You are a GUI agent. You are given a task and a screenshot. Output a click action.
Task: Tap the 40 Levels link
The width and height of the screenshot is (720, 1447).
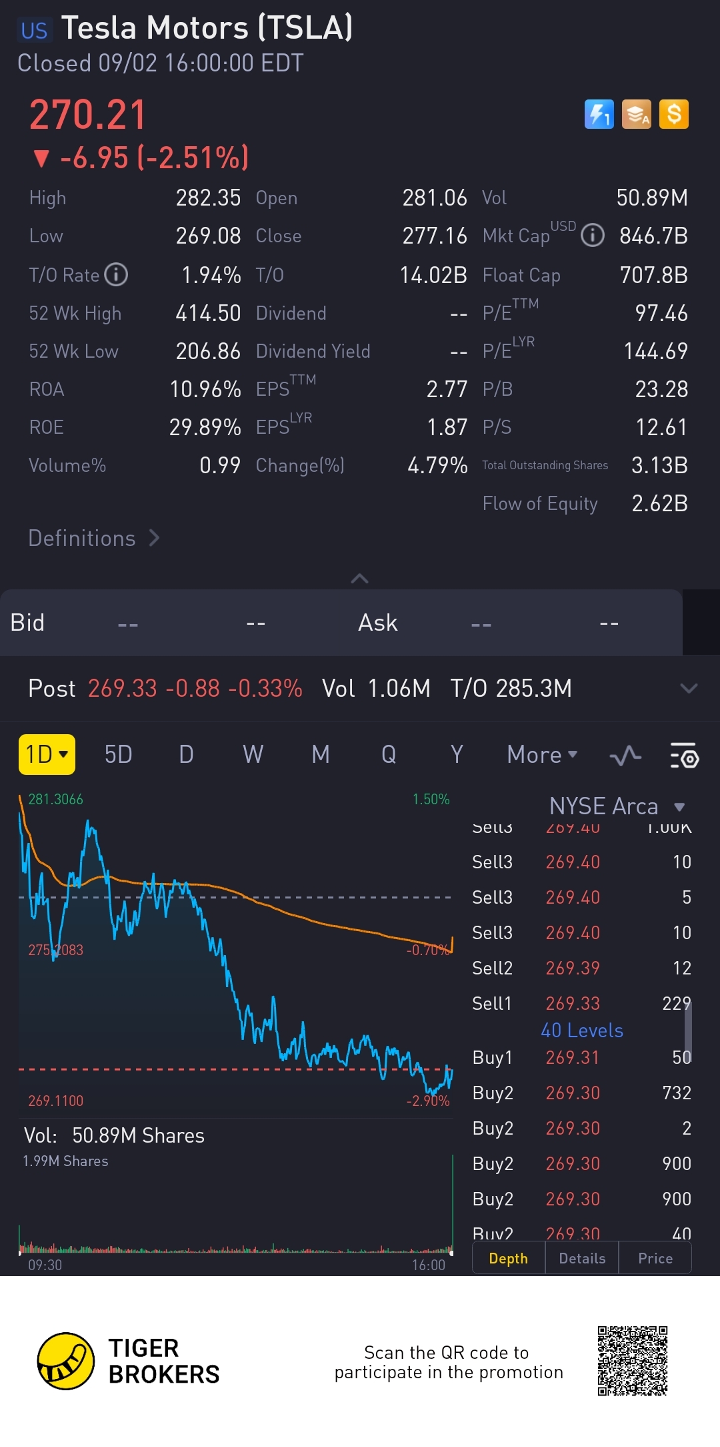pyautogui.click(x=581, y=1031)
